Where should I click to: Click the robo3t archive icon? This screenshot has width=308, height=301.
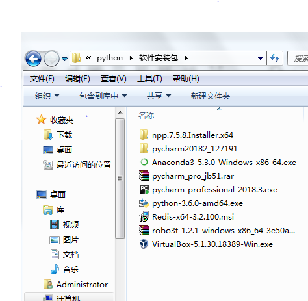point(144,230)
